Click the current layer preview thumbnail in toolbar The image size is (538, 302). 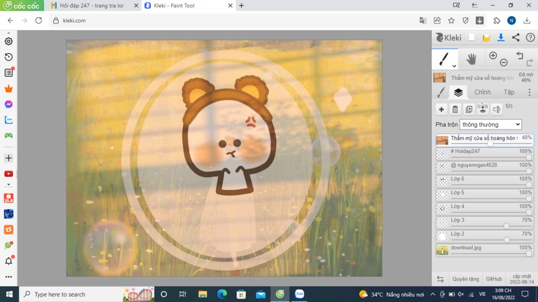[x=440, y=78]
